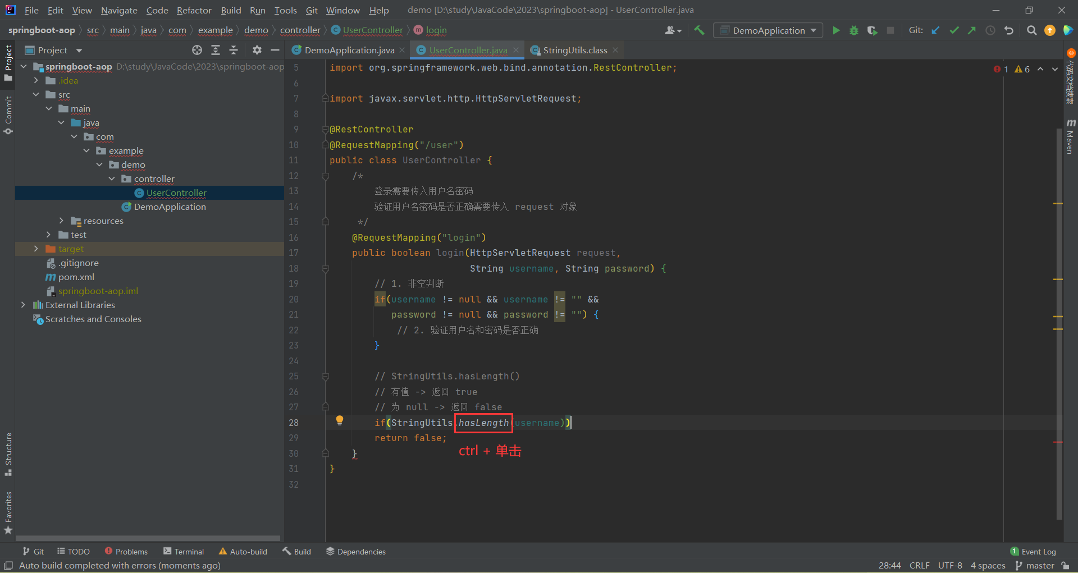Expand the resources folder
1078x573 pixels.
coord(61,221)
